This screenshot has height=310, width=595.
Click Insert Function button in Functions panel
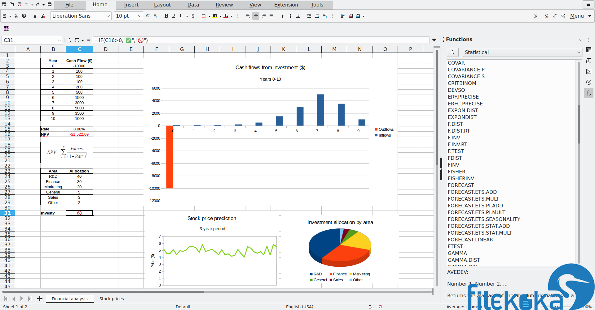pyautogui.click(x=453, y=52)
